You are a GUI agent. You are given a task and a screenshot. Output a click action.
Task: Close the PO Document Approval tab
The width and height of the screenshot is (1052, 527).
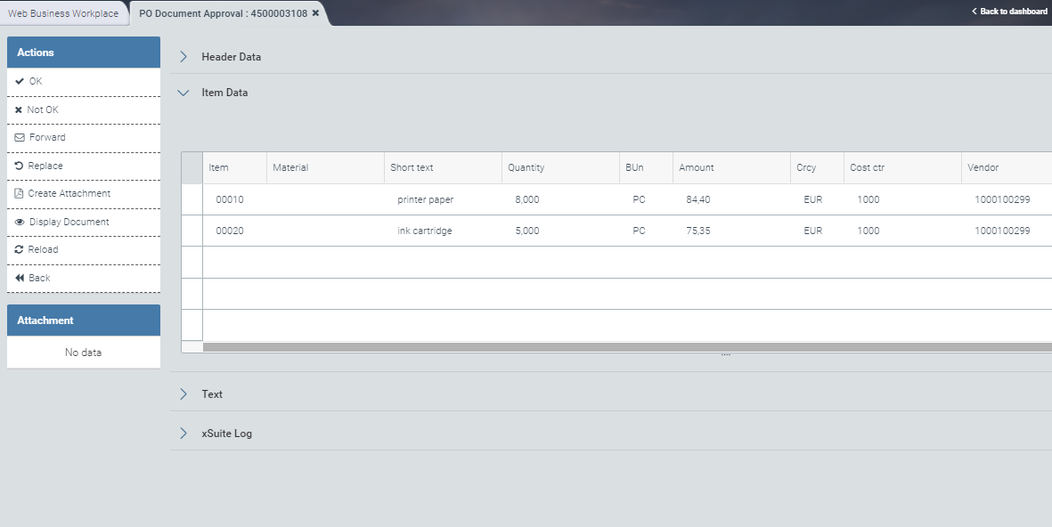click(x=315, y=13)
